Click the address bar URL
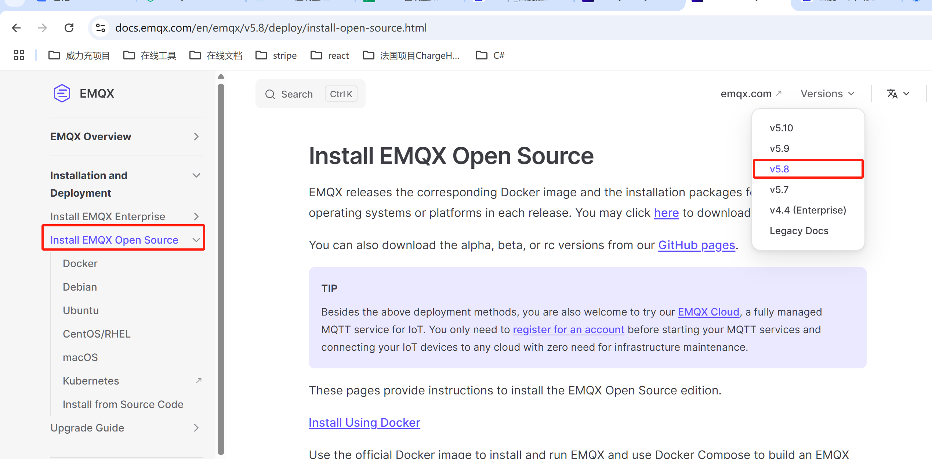Viewport: 932px width, 459px height. pyautogui.click(x=271, y=28)
